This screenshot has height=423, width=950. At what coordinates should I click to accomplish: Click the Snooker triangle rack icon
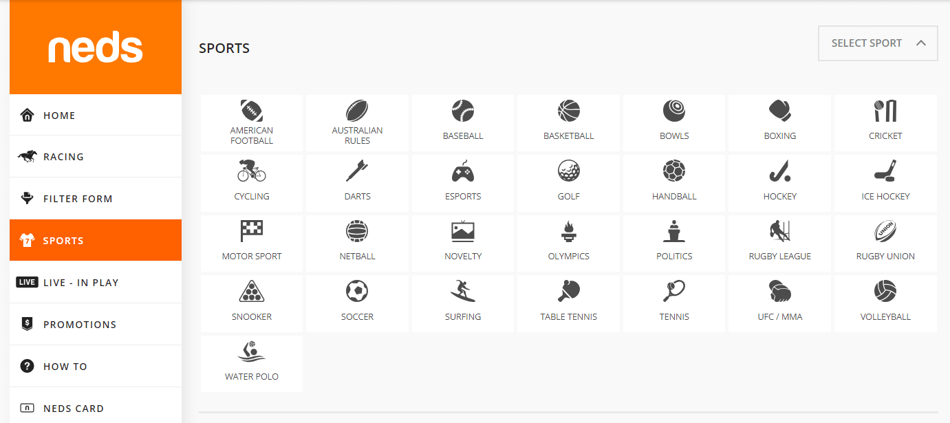coord(252,290)
